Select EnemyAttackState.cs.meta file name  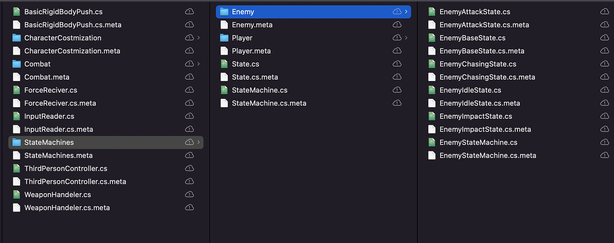click(x=484, y=25)
